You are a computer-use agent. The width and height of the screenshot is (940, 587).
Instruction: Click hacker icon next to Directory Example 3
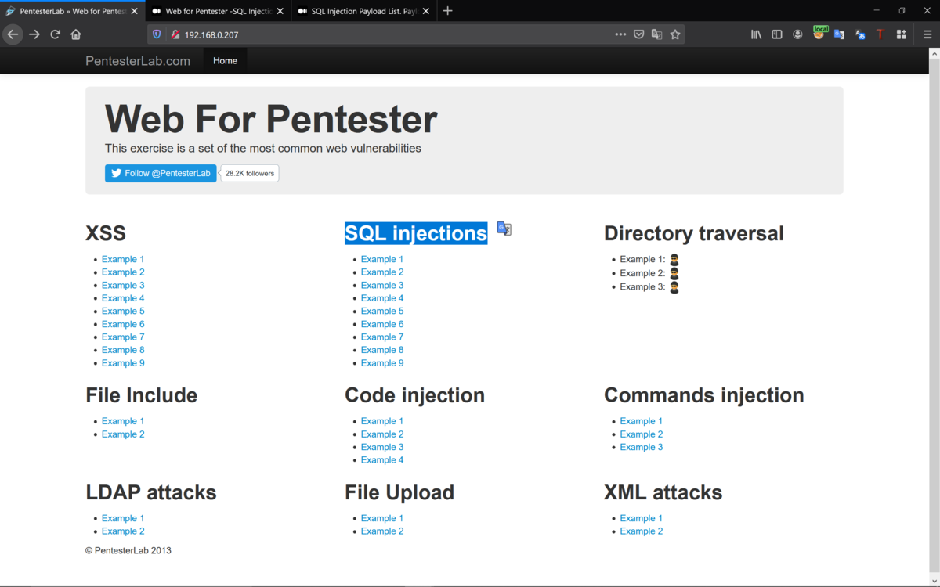[x=674, y=287]
